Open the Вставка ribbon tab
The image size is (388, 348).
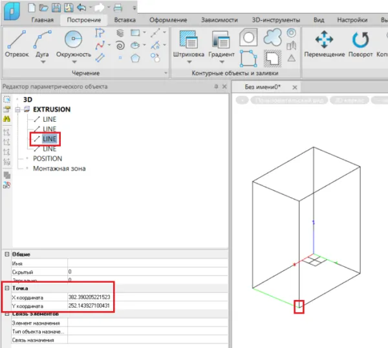[x=125, y=20]
